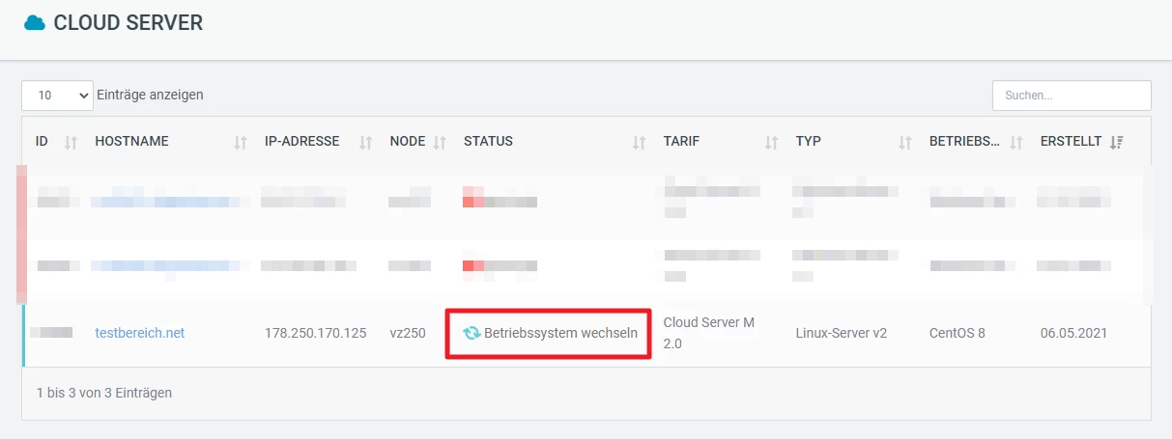Screen dimensions: 1172x439
Task: Click sort arrows icon in Hostname column
Action: point(241,142)
